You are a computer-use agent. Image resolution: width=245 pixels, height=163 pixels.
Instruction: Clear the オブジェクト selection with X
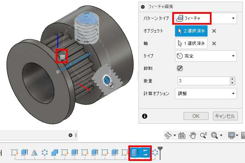(214, 31)
